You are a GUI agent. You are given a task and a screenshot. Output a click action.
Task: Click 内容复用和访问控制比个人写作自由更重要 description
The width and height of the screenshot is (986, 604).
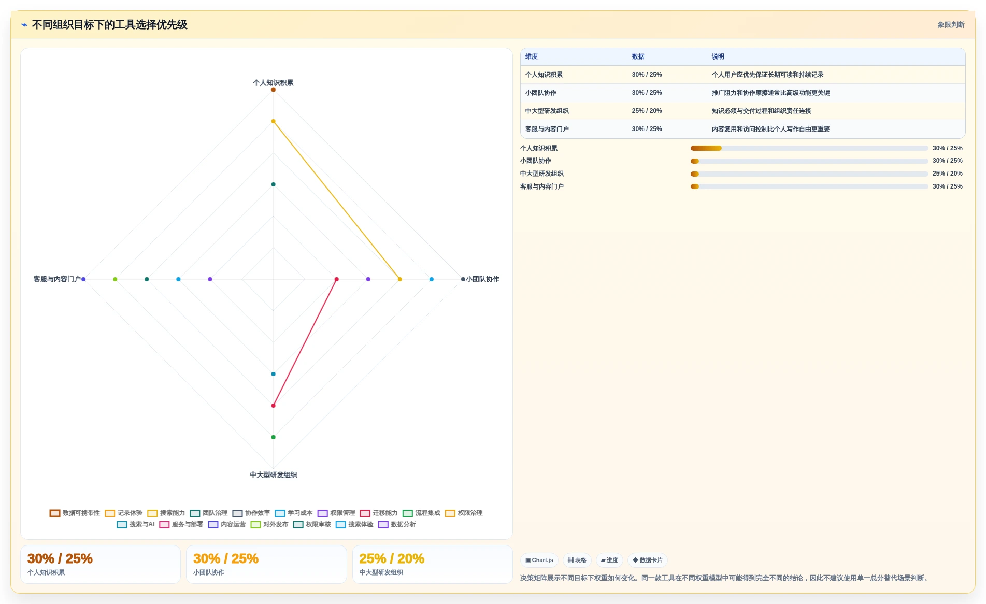tap(770, 129)
